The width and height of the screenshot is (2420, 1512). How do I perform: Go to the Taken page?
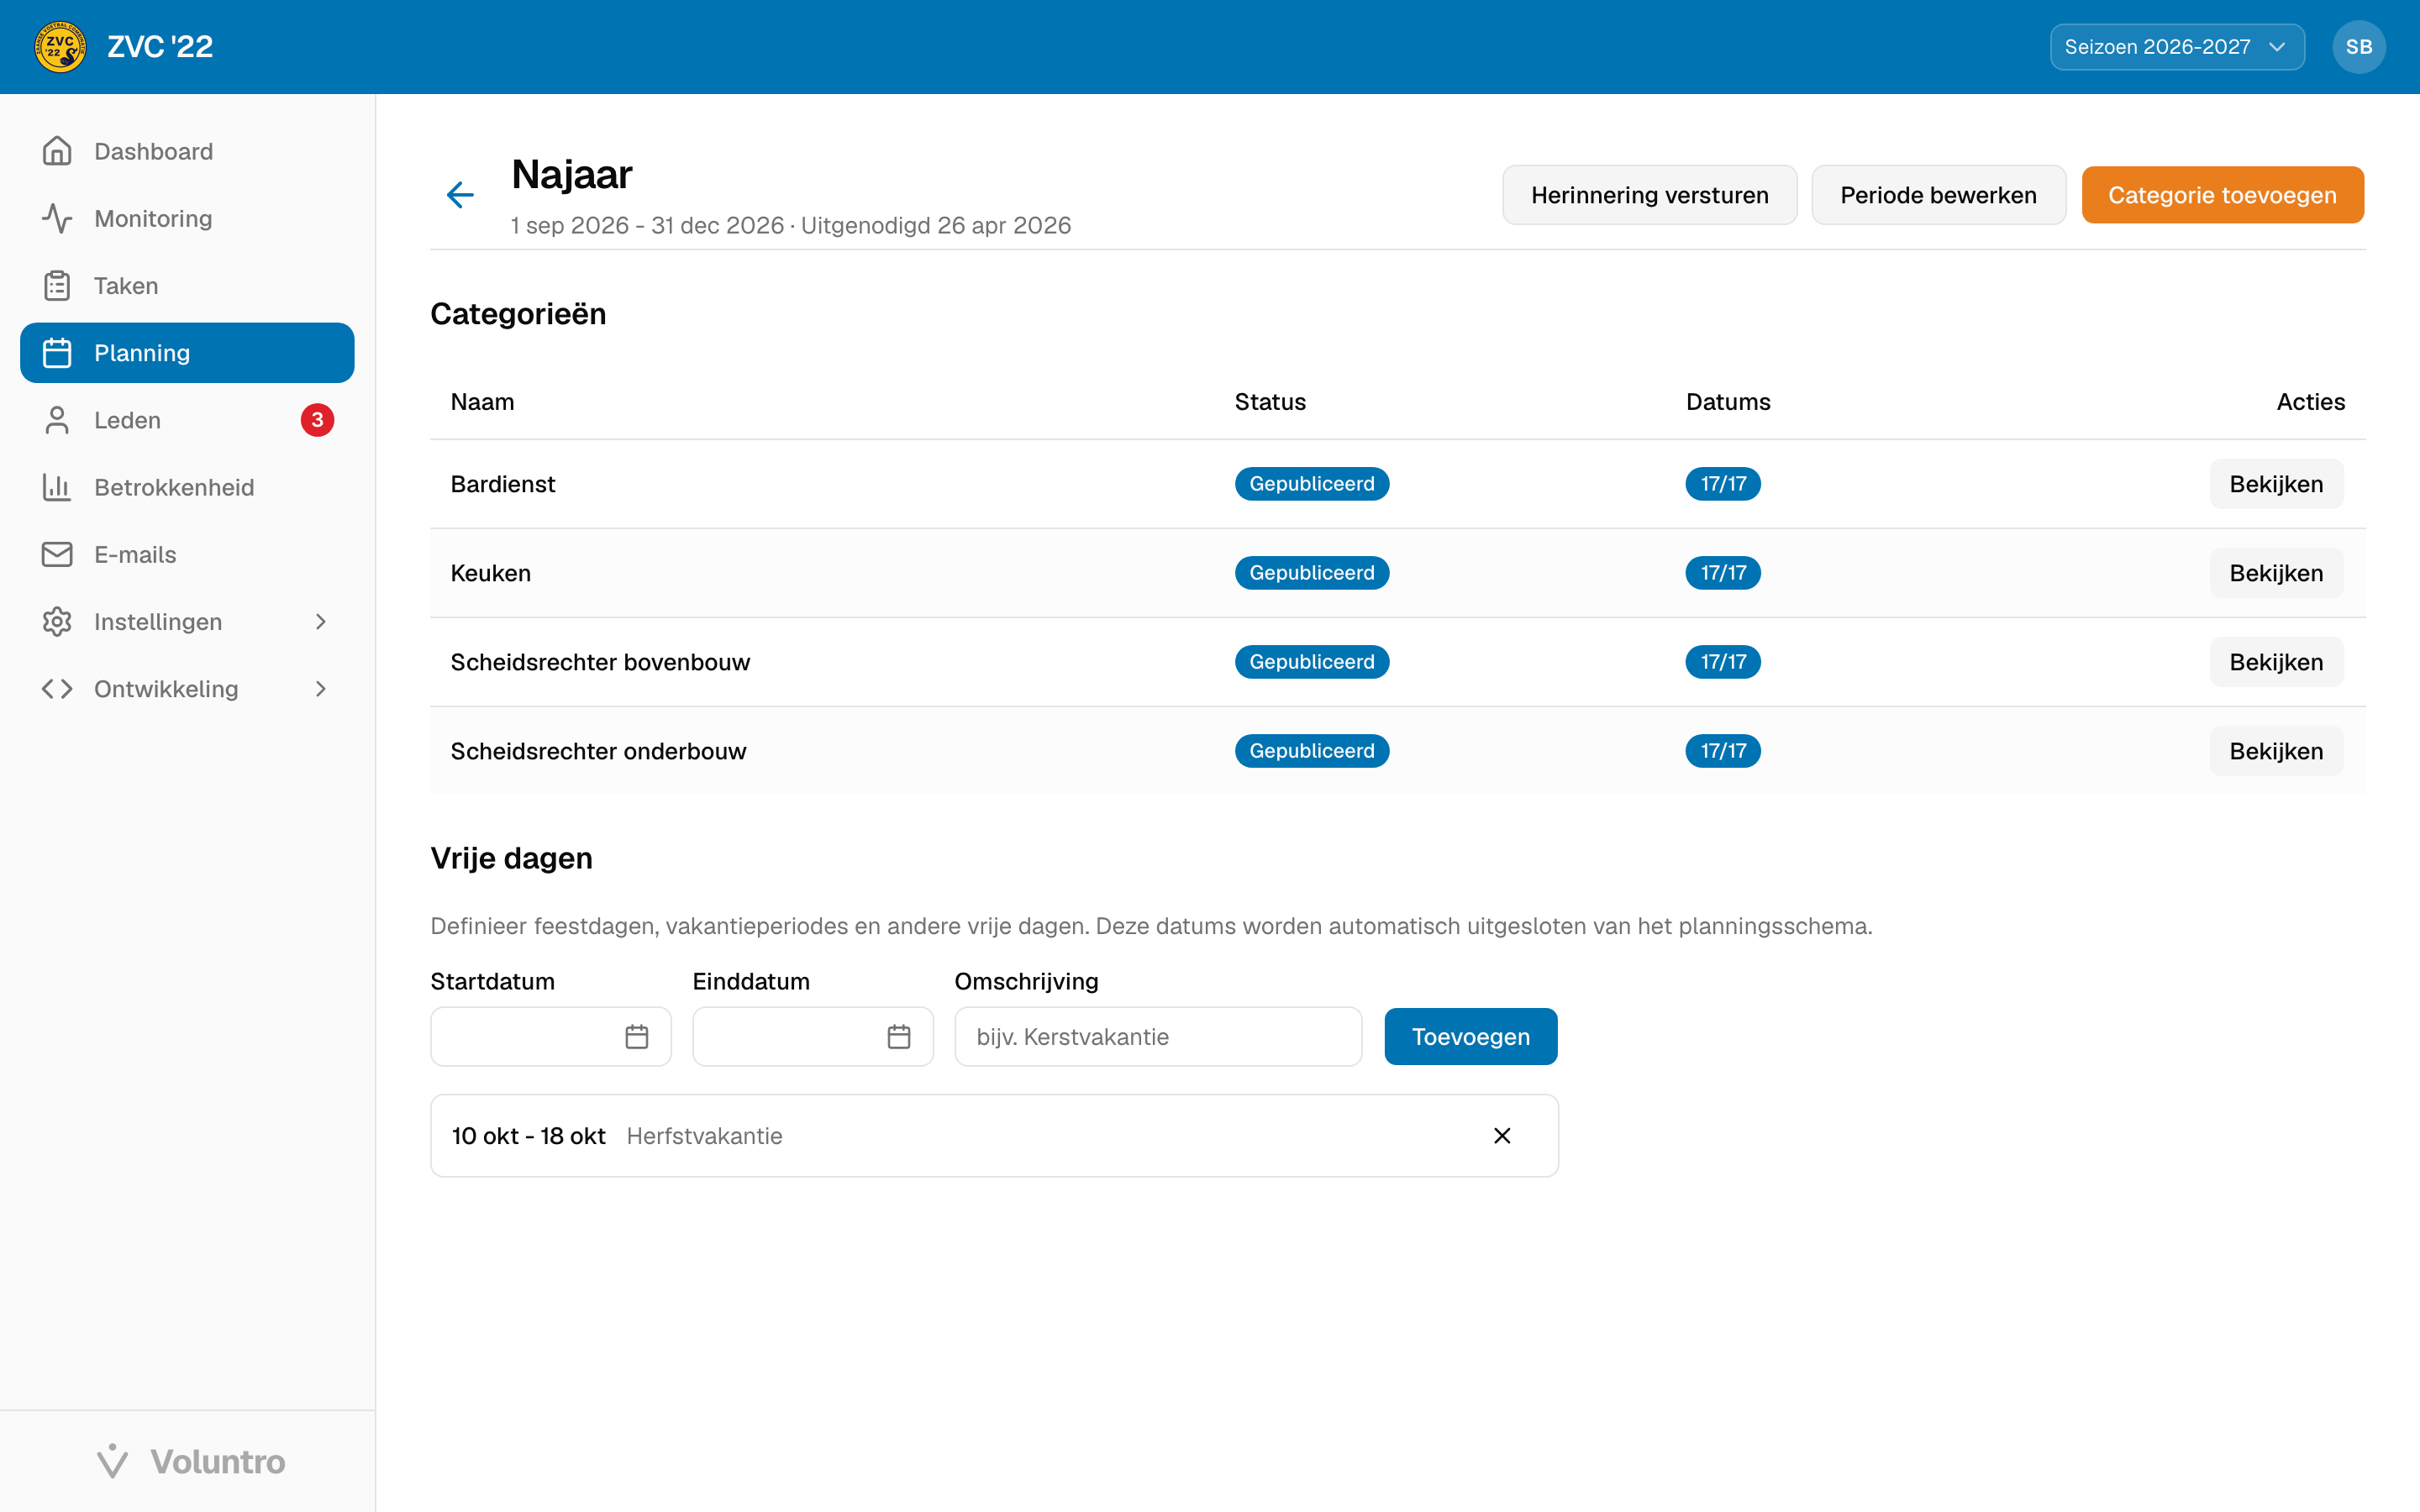(x=187, y=285)
